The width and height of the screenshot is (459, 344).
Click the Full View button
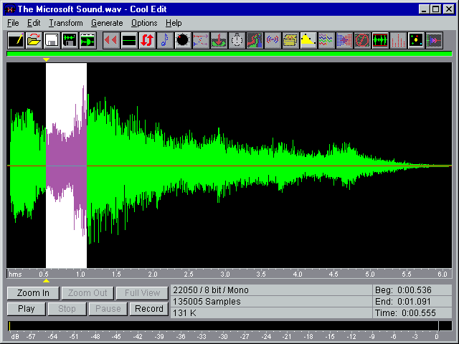(x=142, y=293)
